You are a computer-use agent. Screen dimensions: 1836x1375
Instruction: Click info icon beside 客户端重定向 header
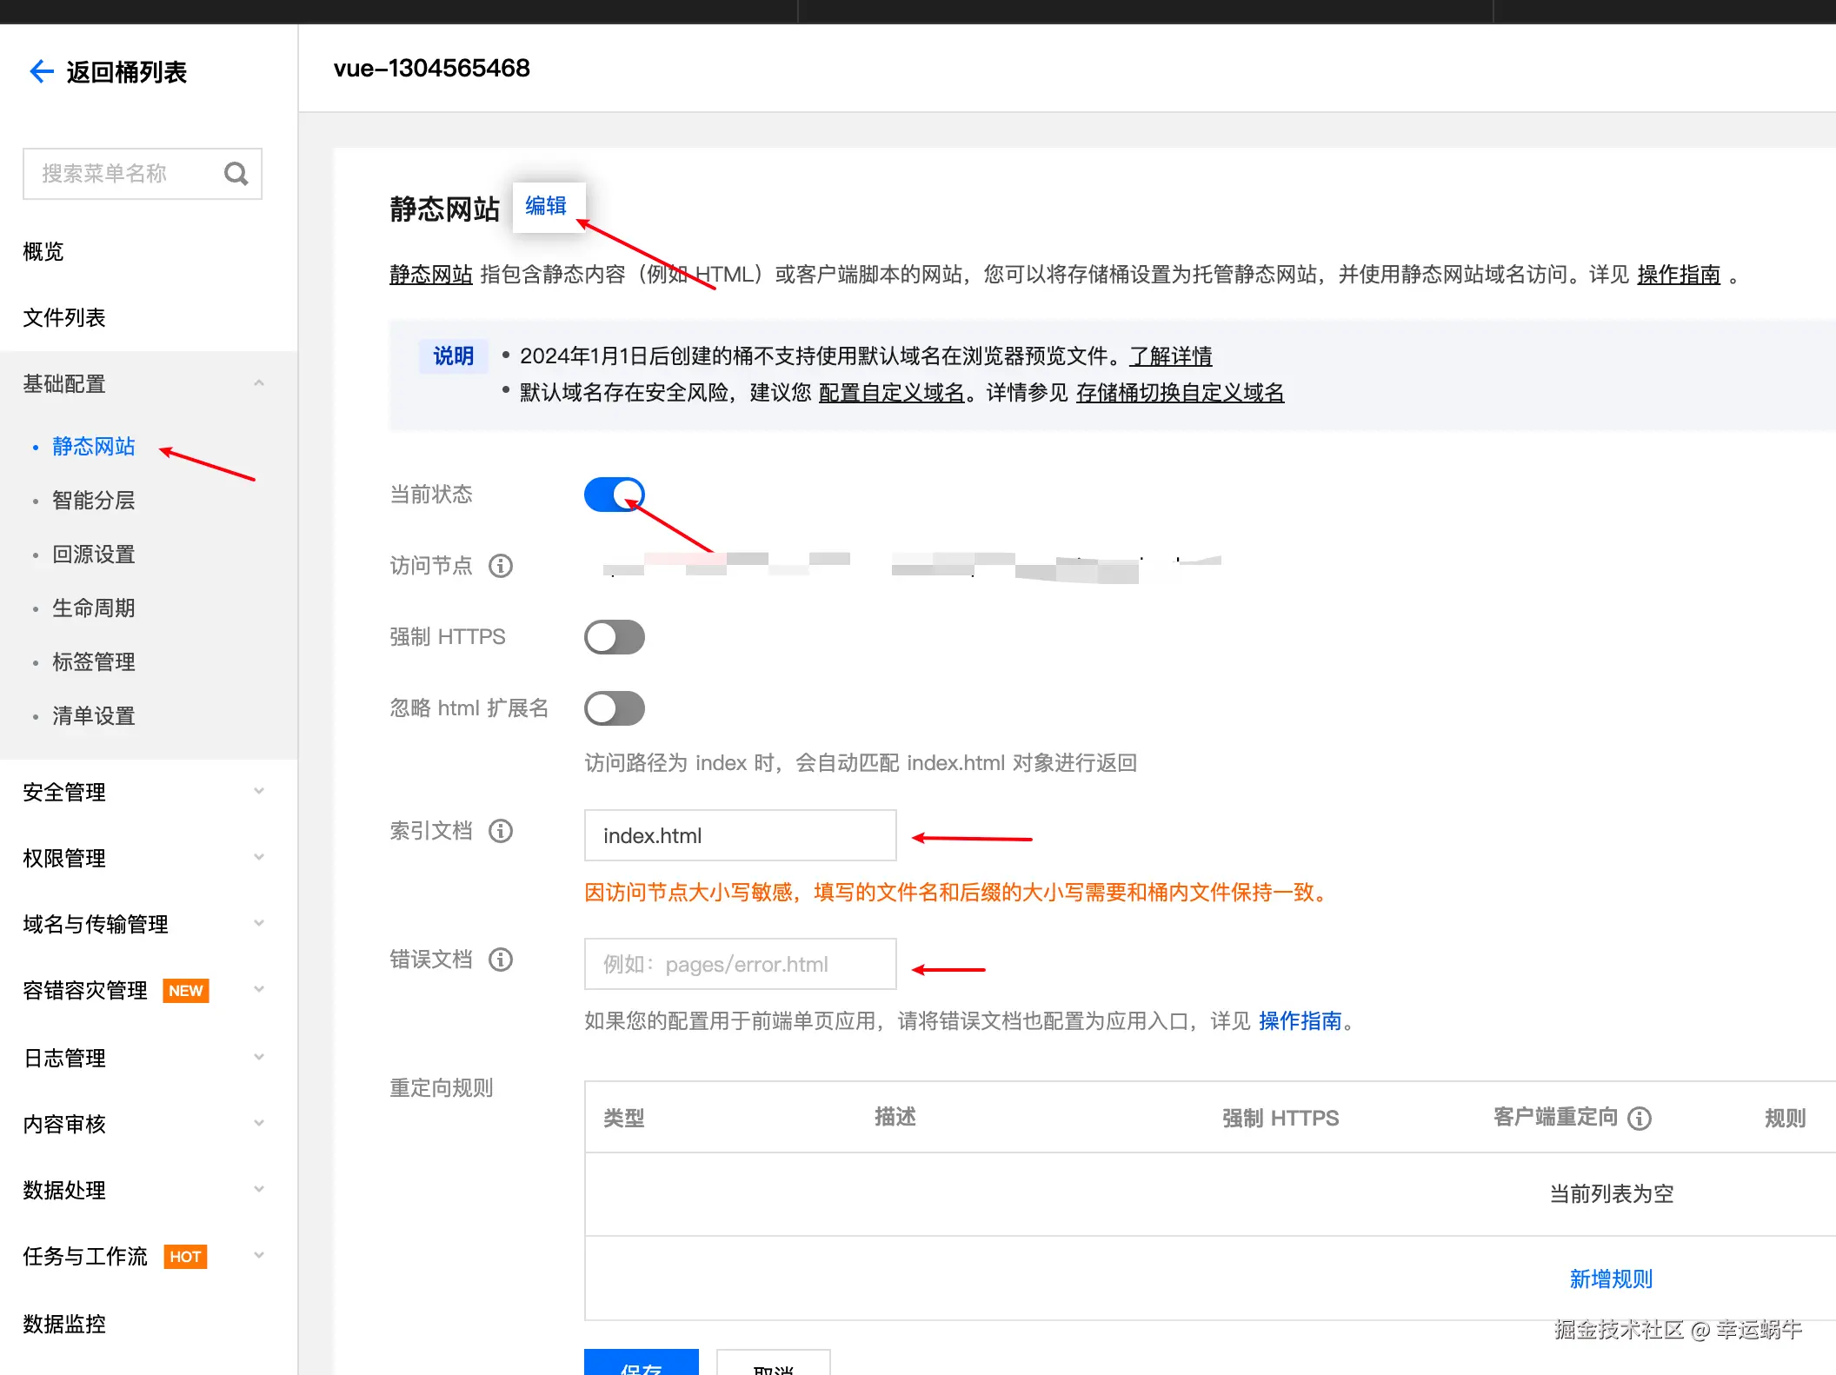(1640, 1118)
